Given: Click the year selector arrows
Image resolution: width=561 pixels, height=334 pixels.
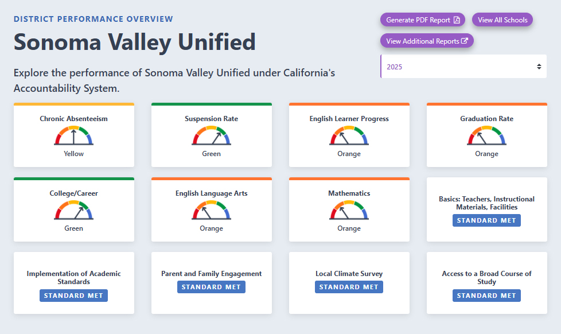Looking at the screenshot, I should coord(539,67).
